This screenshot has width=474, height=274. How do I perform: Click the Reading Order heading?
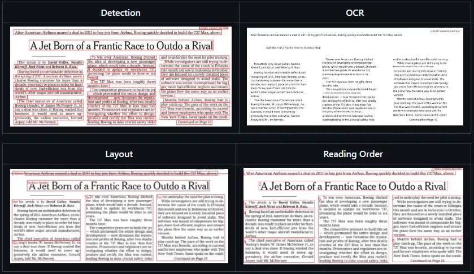tap(353, 154)
